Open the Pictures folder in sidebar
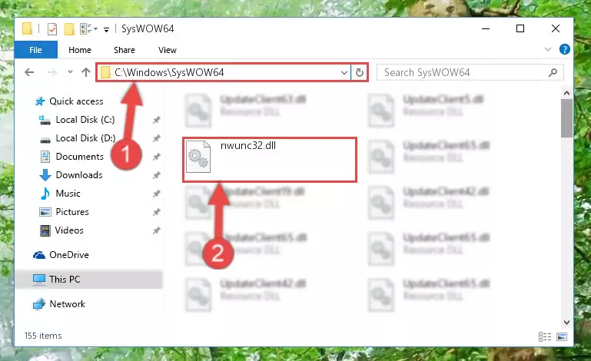The width and height of the screenshot is (591, 361). coord(72,212)
